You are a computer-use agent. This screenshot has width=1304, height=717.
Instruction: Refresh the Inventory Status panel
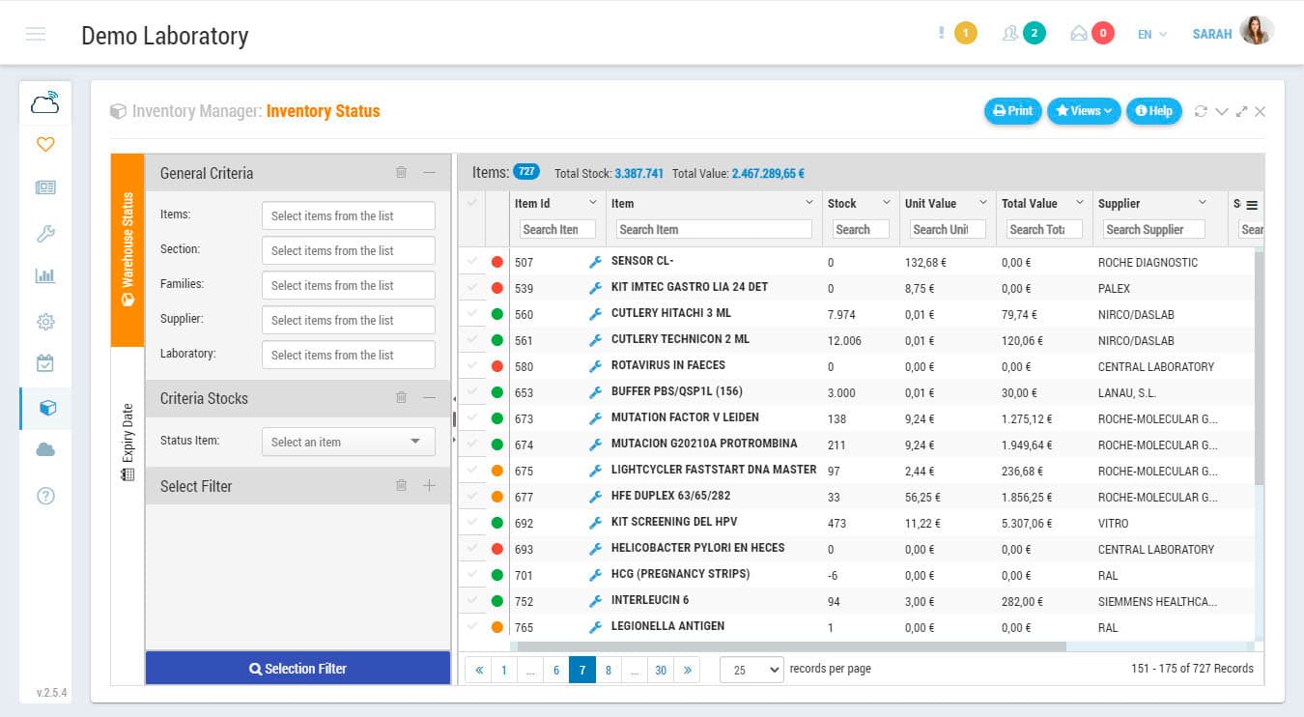coord(1201,111)
